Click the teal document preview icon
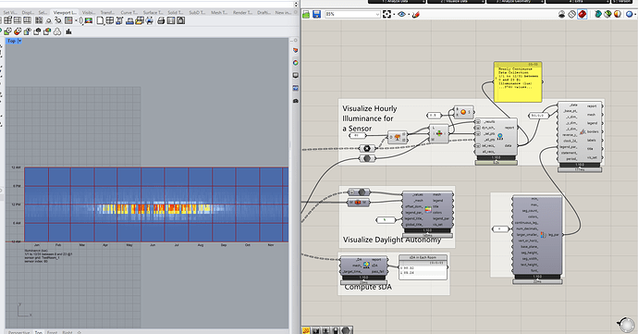The image size is (638, 334). point(597,14)
